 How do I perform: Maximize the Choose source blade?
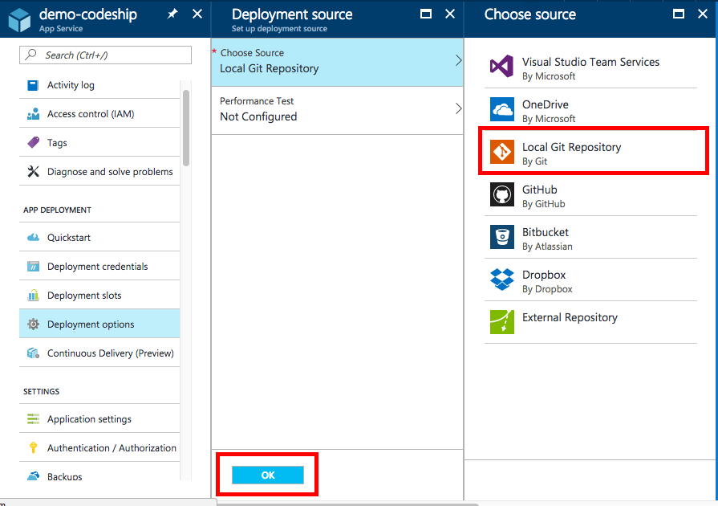pos(679,14)
